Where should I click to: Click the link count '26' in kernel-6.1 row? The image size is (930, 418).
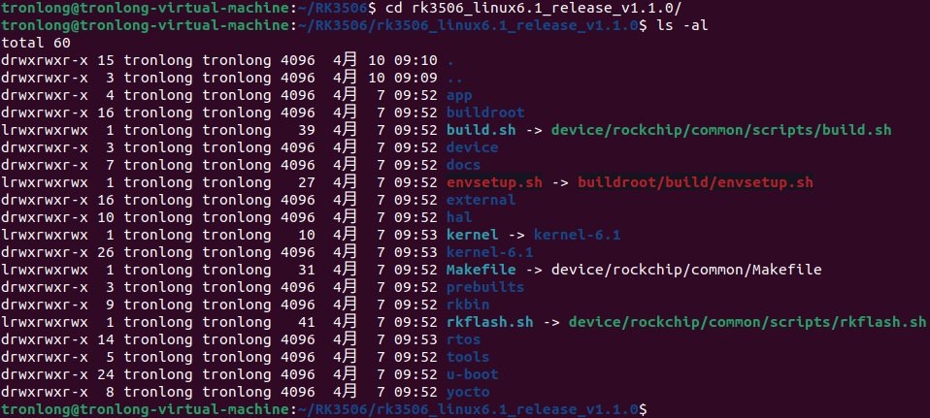coord(106,252)
